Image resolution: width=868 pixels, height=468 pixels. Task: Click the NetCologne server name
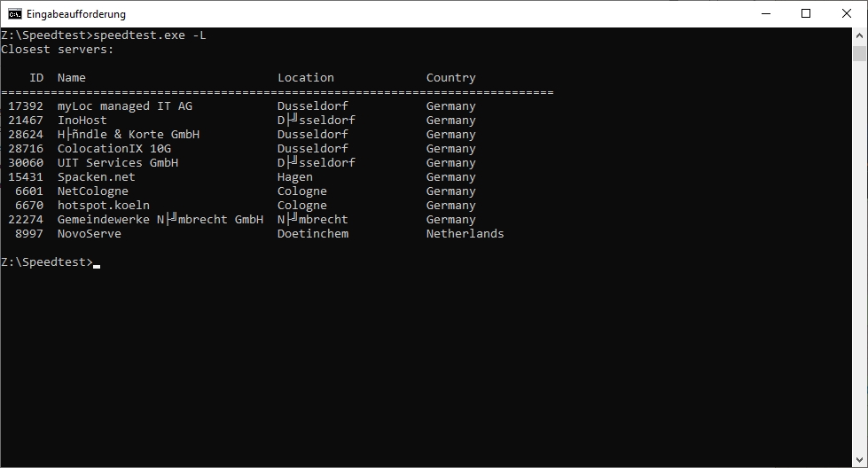(x=93, y=191)
